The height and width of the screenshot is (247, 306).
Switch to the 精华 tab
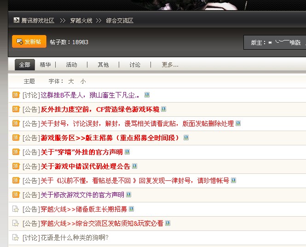pos(45,64)
